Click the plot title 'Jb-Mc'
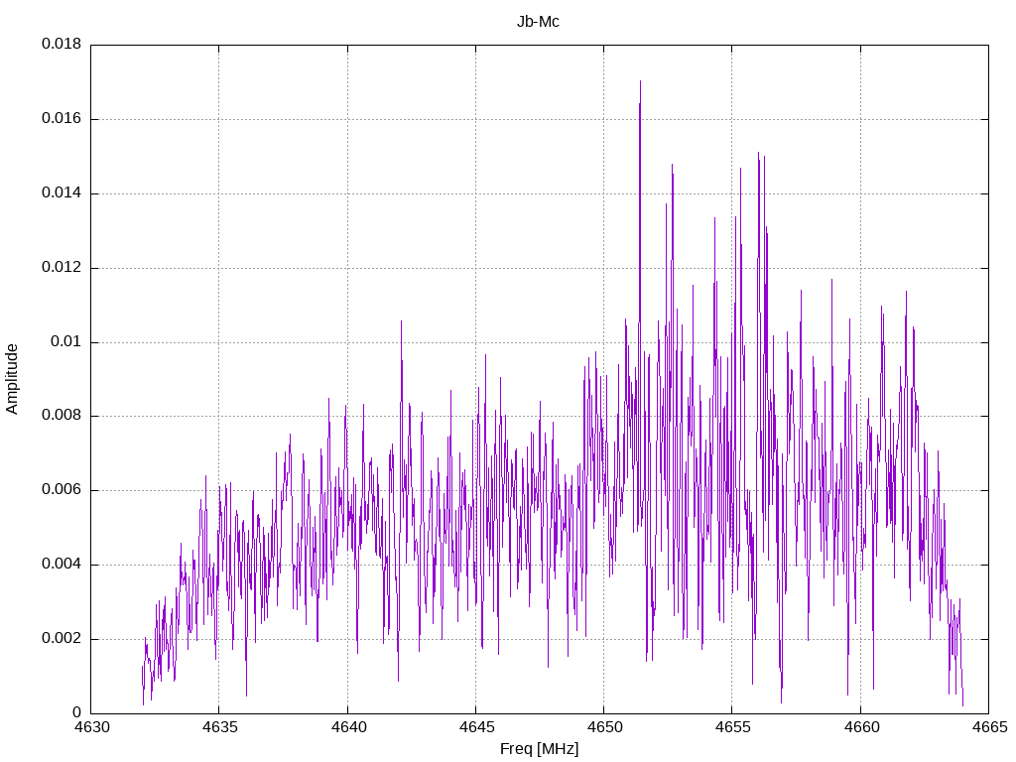 538,22
